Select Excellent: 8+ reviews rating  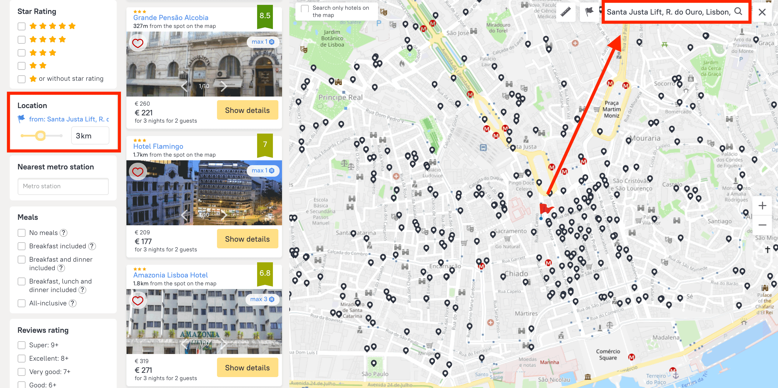(x=22, y=359)
